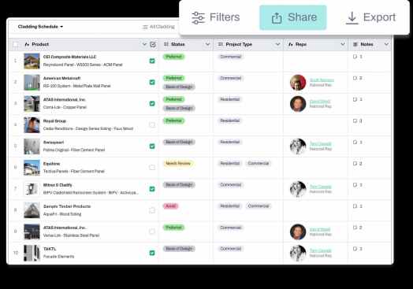Open notes icon for Stainless Steel Panel row
Viewport: 413px width, 289px height.
(x=355, y=228)
